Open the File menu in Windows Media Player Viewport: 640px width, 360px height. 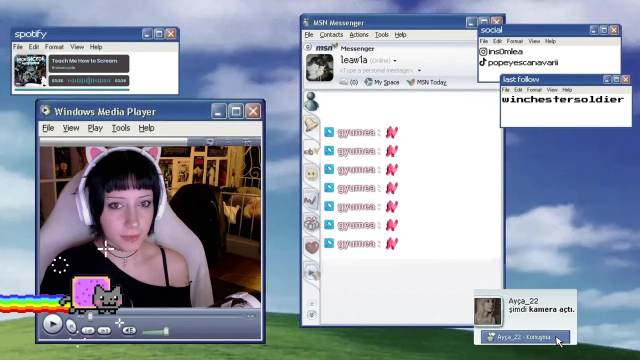tap(48, 128)
